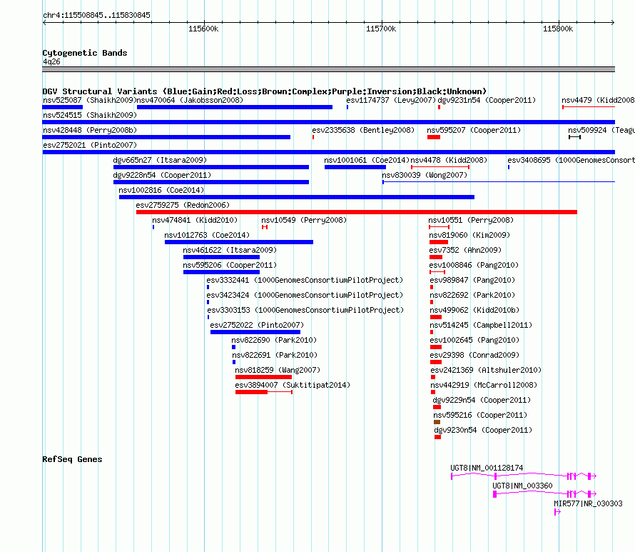This screenshot has height=552, width=635.
Task: Open nsv818259 (Wang2007) variant label
Action: 278,370
